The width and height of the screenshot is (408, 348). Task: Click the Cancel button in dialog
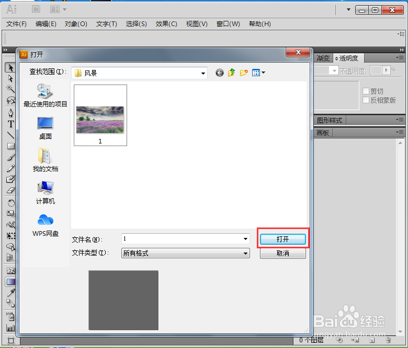[283, 253]
